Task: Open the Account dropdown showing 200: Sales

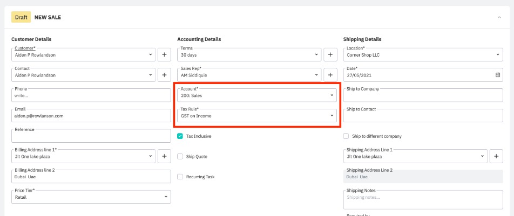Action: click(x=256, y=95)
